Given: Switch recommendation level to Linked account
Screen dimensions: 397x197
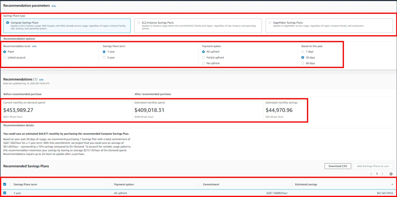Looking at the screenshot, I should [x=4, y=57].
